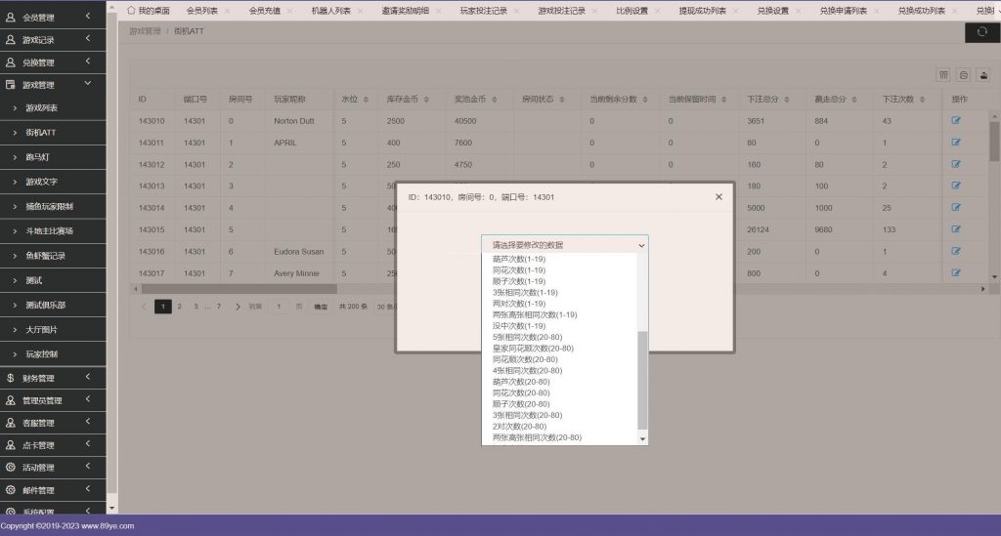Click the print icon above the table
Viewport: 1001px width, 536px height.
[x=963, y=75]
